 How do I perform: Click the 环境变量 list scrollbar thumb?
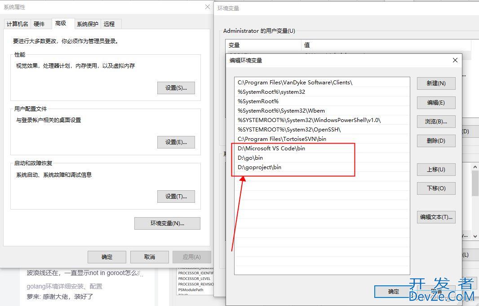pos(475,184)
